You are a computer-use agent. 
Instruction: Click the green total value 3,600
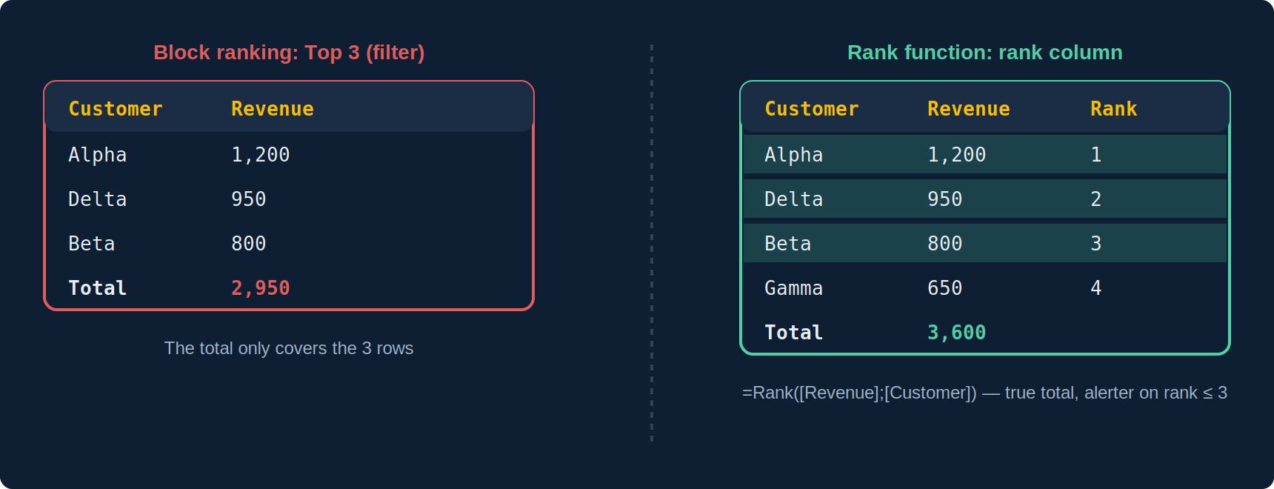pyautogui.click(x=957, y=333)
